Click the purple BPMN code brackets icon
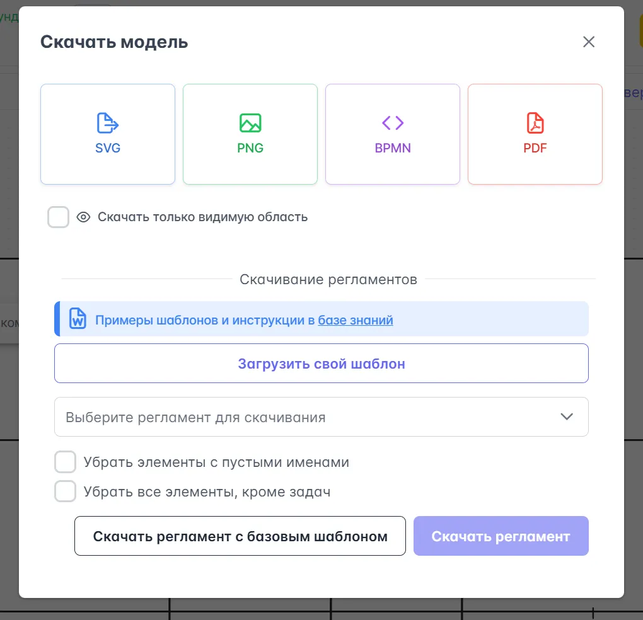 pos(393,122)
